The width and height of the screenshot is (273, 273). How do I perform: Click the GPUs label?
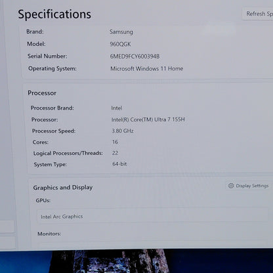(43, 200)
